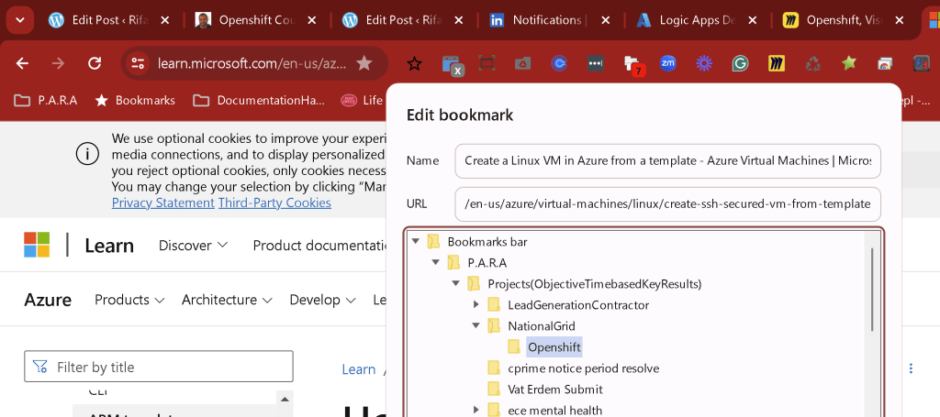Click the outlined star extension icon
Viewport: 940px width, 417px height.
click(414, 63)
